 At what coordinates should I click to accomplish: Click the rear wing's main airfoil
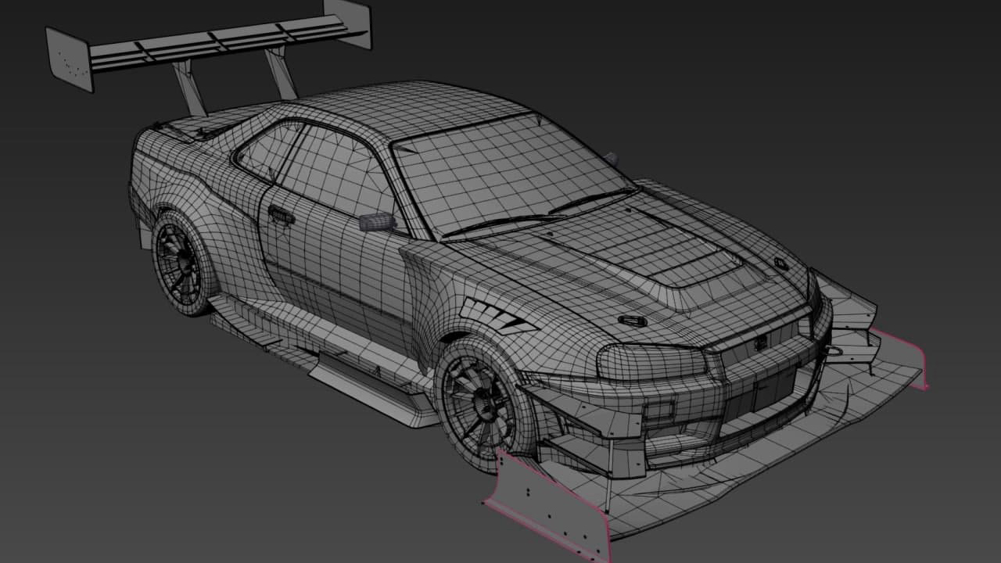[219, 43]
